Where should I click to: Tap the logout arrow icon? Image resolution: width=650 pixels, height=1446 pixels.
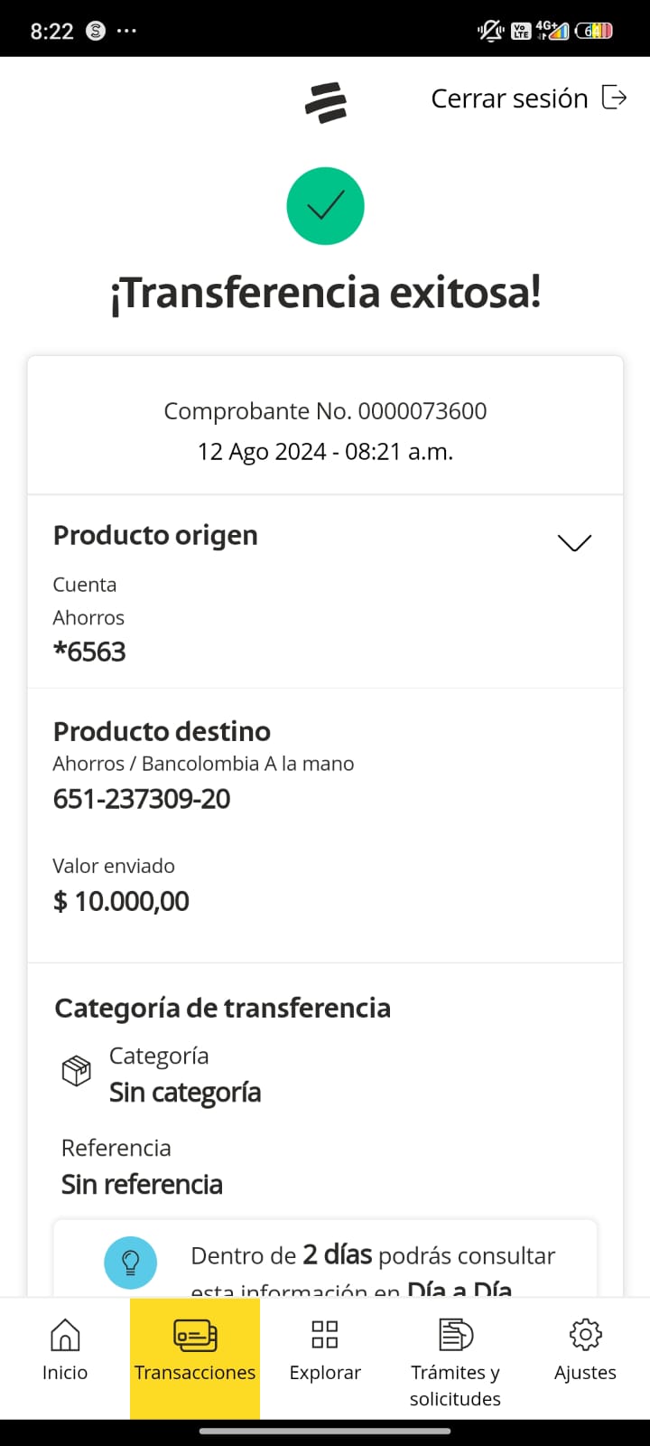tap(614, 98)
